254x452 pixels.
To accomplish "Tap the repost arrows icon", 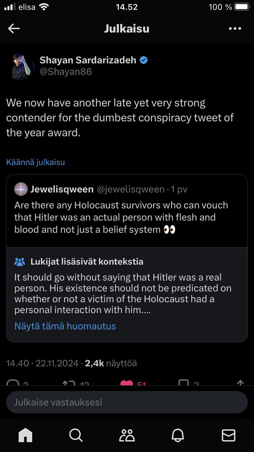I will point(69,383).
